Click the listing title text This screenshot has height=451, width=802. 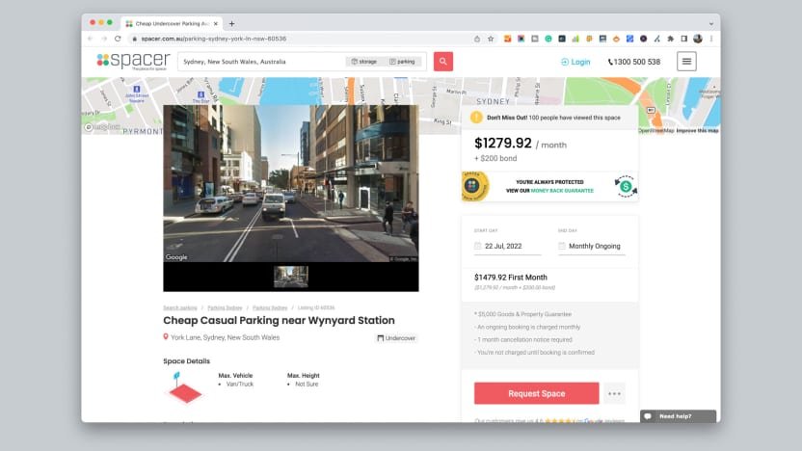tap(279, 320)
